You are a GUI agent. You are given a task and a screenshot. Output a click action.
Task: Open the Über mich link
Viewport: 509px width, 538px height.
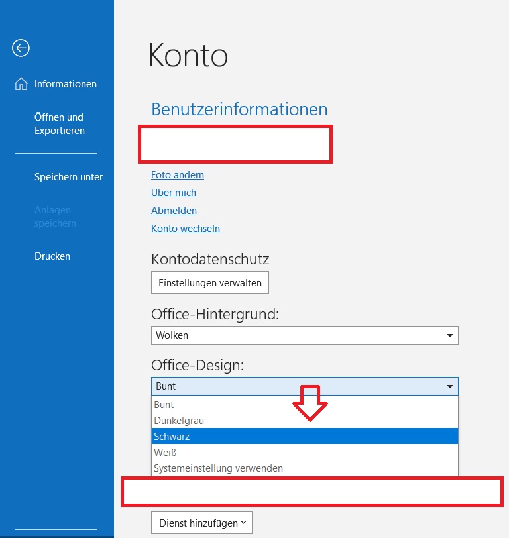[174, 193]
